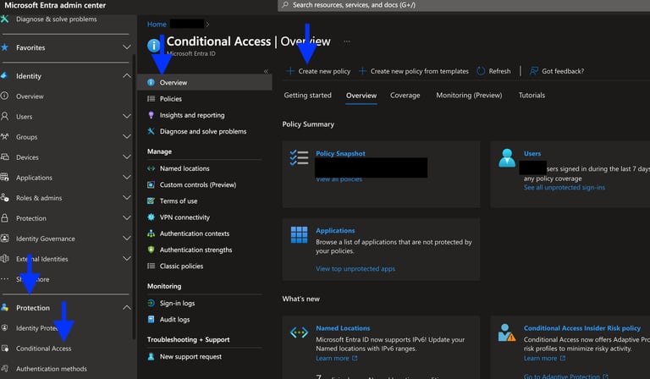Click the New support request person icon
650x379 pixels.
click(x=151, y=357)
